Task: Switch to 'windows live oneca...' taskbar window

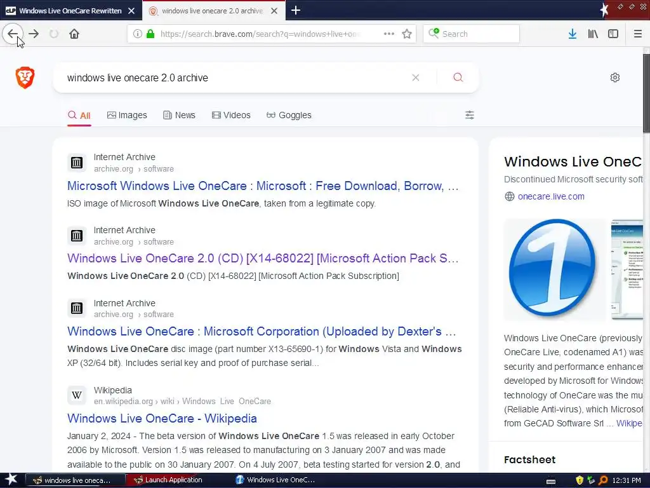Action: [76, 480]
